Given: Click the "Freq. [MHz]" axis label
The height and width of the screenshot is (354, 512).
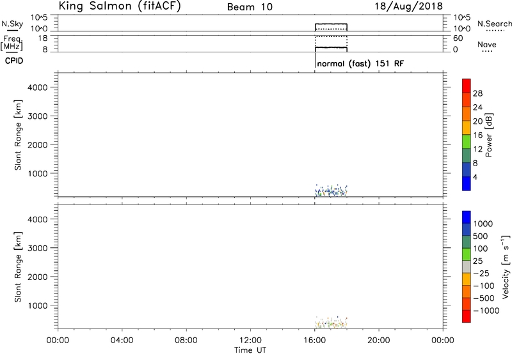Looking at the screenshot, I should coord(12,43).
